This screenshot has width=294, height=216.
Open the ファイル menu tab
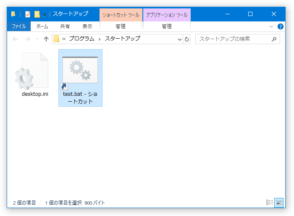[19, 26]
